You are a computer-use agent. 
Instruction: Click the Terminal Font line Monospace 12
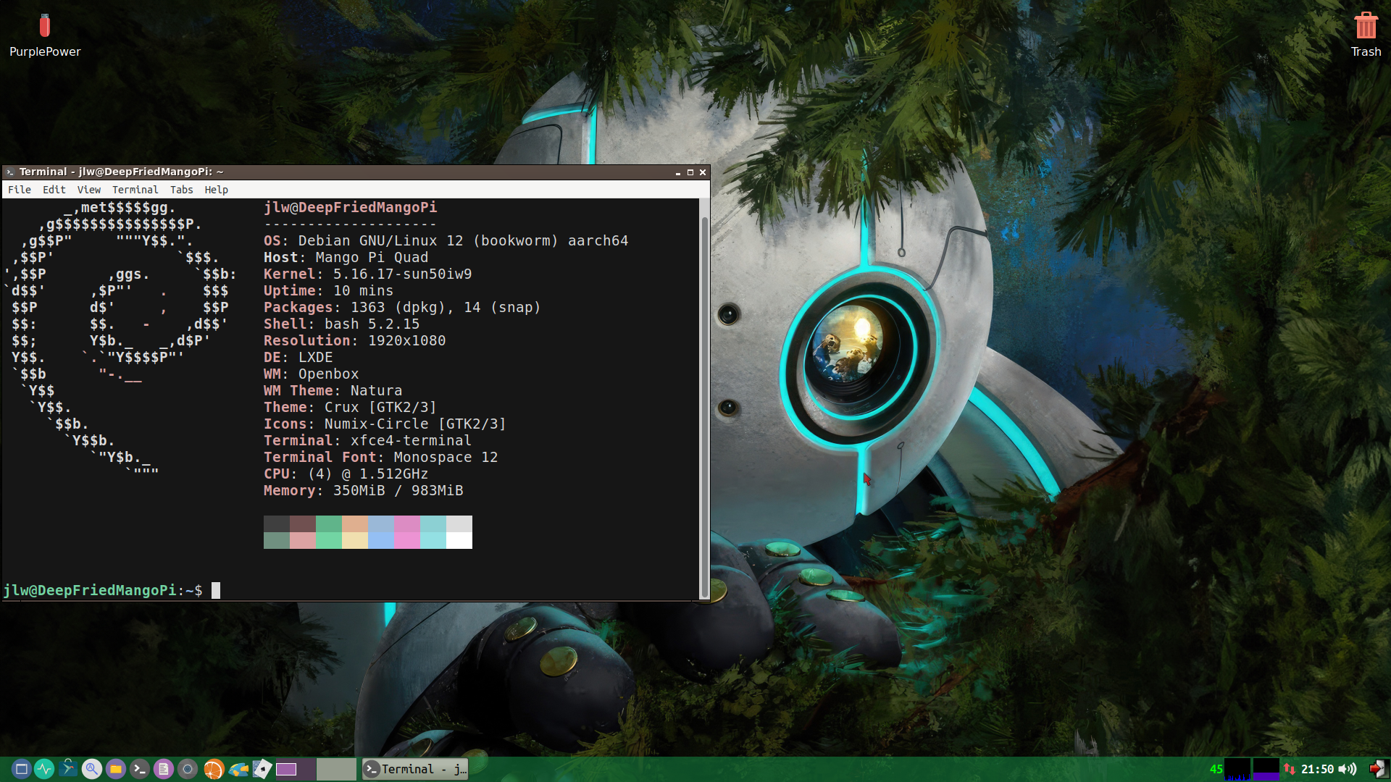coord(380,457)
